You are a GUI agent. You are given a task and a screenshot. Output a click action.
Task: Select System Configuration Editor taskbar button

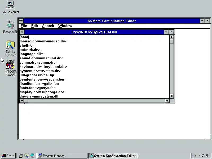(113, 156)
